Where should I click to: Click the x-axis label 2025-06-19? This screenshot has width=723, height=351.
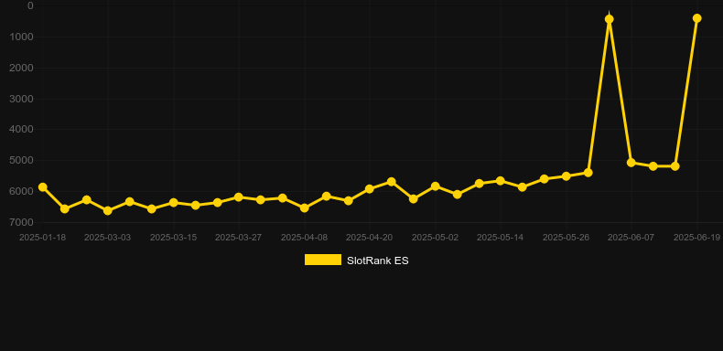pyautogui.click(x=697, y=238)
